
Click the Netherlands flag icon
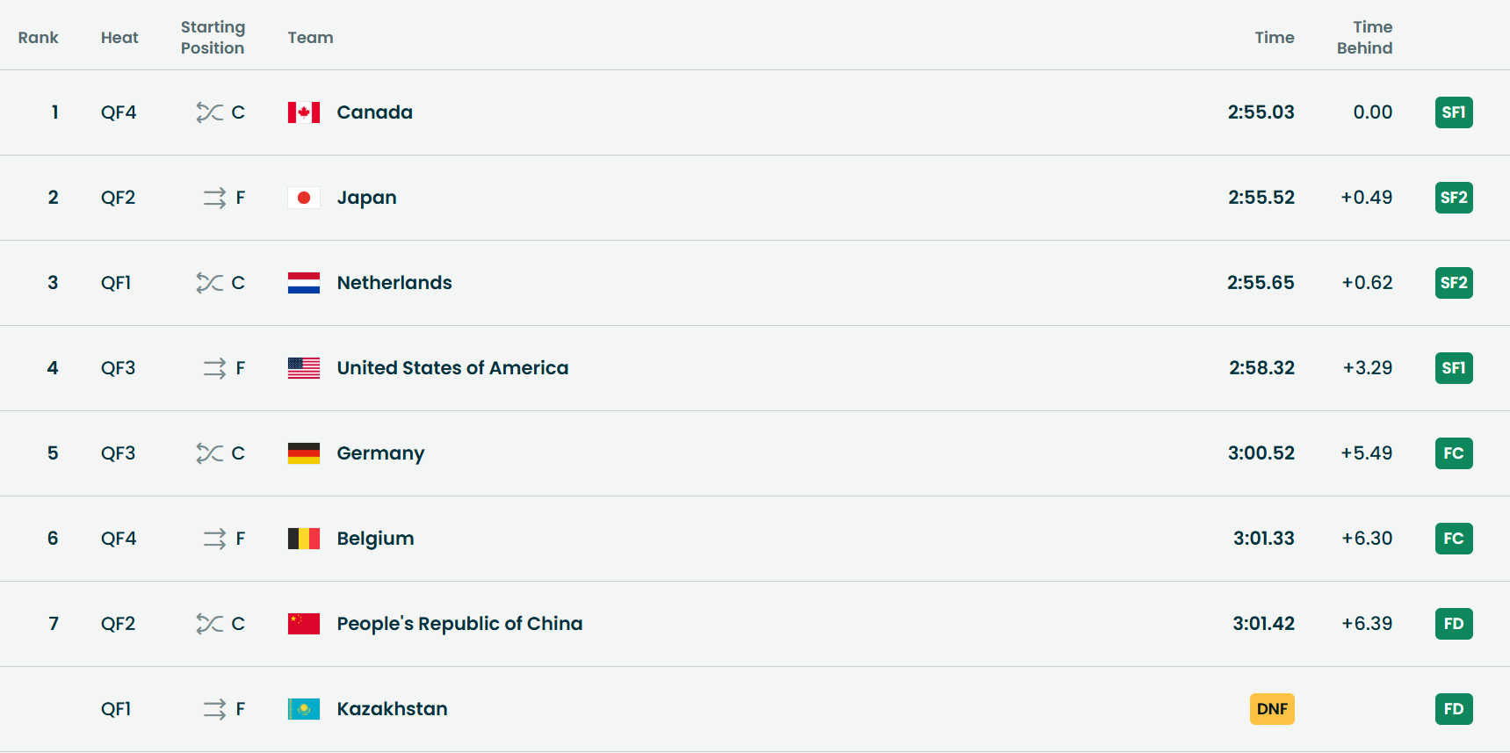tap(303, 283)
